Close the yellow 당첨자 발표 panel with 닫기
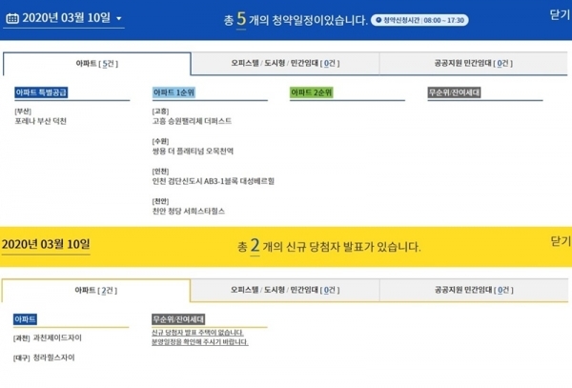The width and height of the screenshot is (572, 388). coord(561,241)
